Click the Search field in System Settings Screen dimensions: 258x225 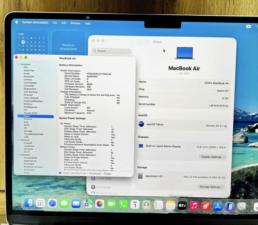pyautogui.click(x=112, y=51)
